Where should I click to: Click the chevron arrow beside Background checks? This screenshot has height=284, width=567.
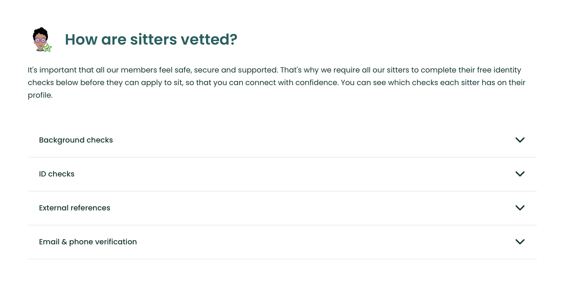520,140
